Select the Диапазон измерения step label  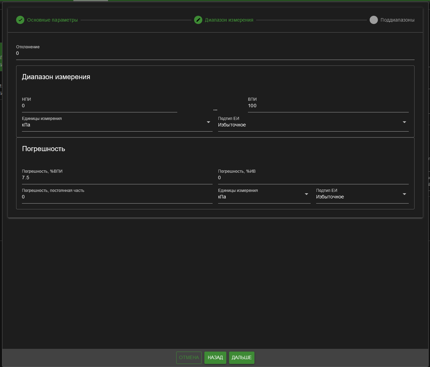coord(229,20)
